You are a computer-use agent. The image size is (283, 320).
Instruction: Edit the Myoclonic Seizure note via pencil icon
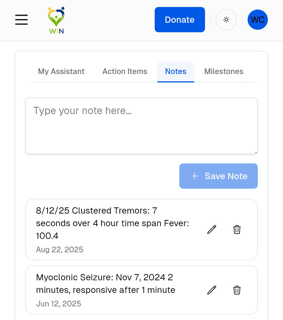[x=212, y=290]
